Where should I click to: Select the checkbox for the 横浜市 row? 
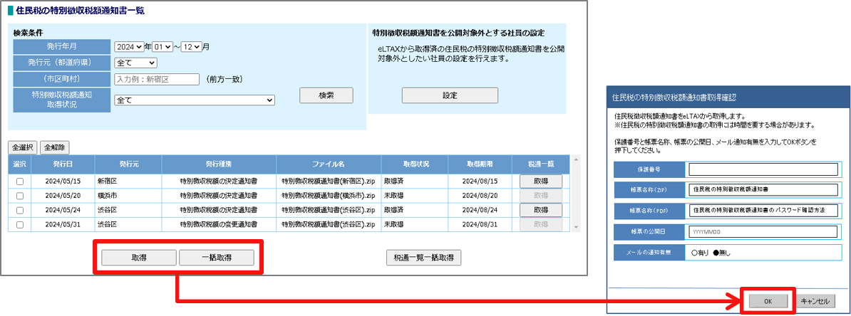click(20, 196)
